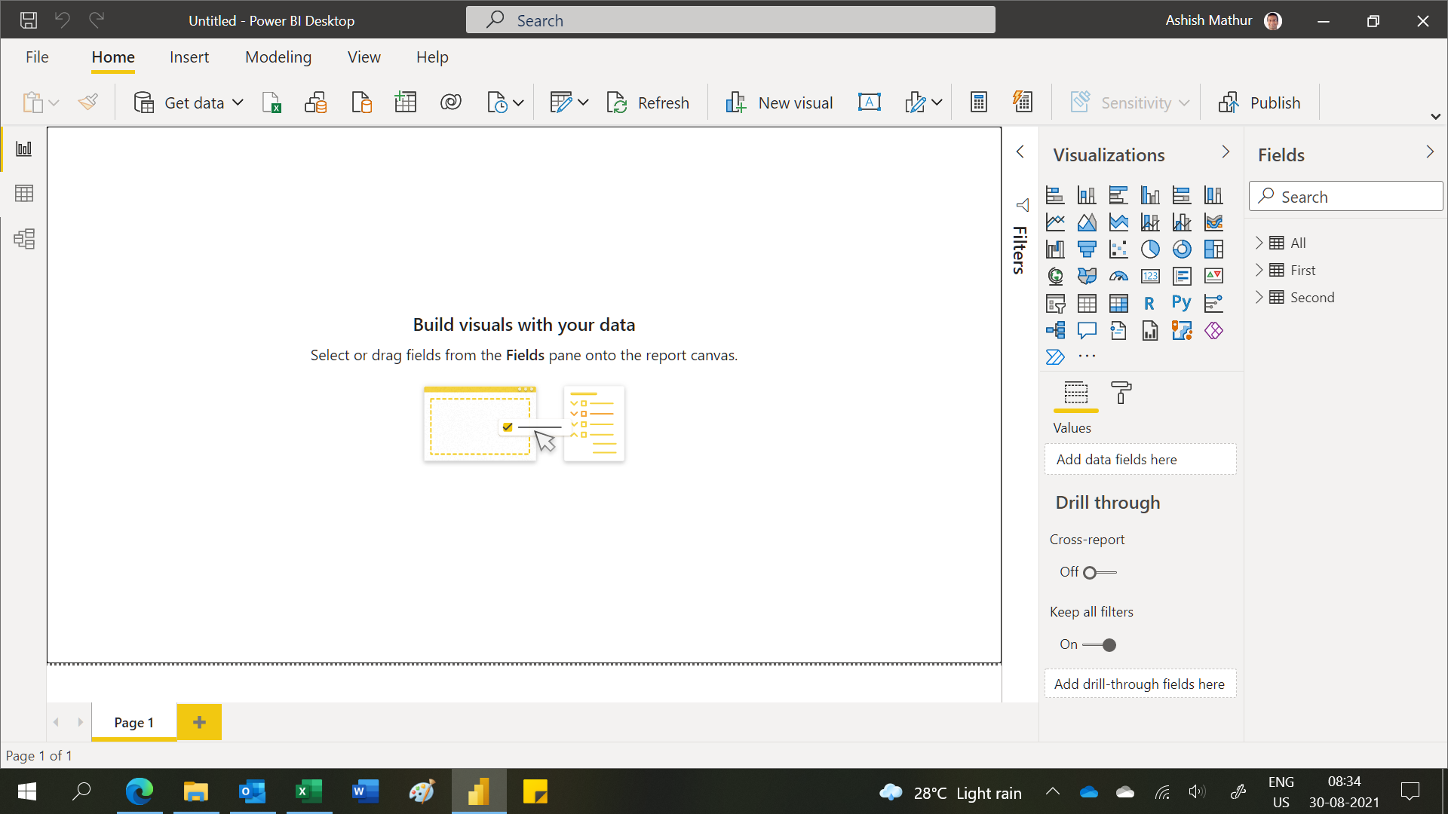The image size is (1448, 814).
Task: Switch to the Modeling ribbon tab
Action: tap(278, 57)
